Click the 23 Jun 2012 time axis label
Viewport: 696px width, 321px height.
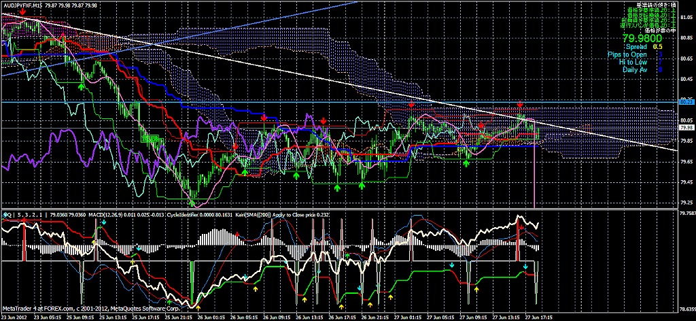click(14, 317)
